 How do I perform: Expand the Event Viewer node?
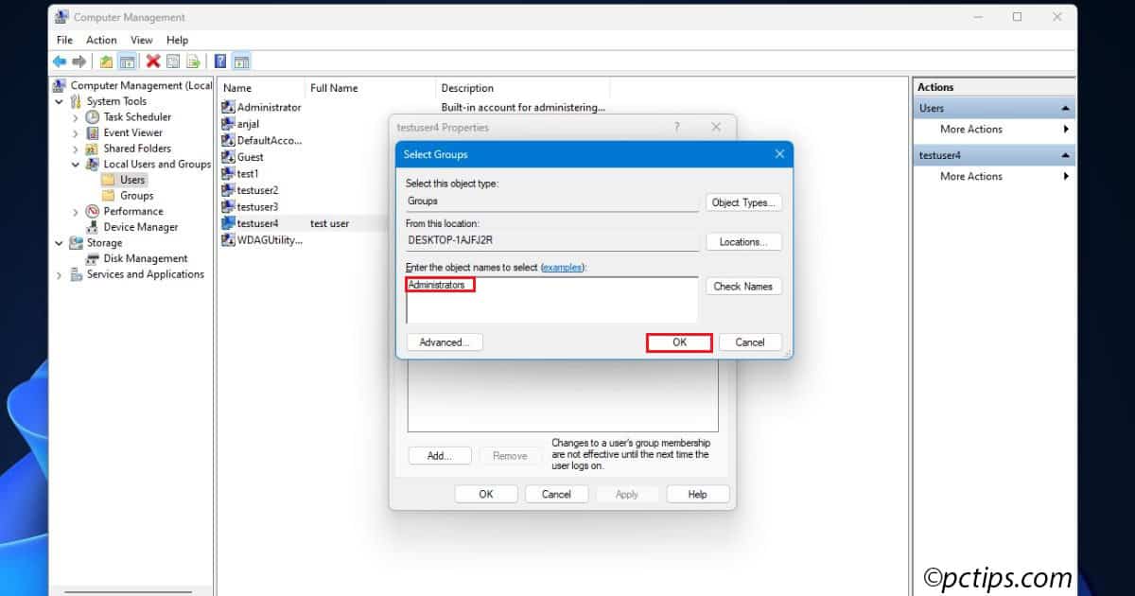[76, 132]
